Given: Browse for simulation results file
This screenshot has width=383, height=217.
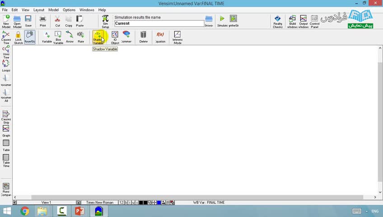Looking at the screenshot, I should 209,21.
